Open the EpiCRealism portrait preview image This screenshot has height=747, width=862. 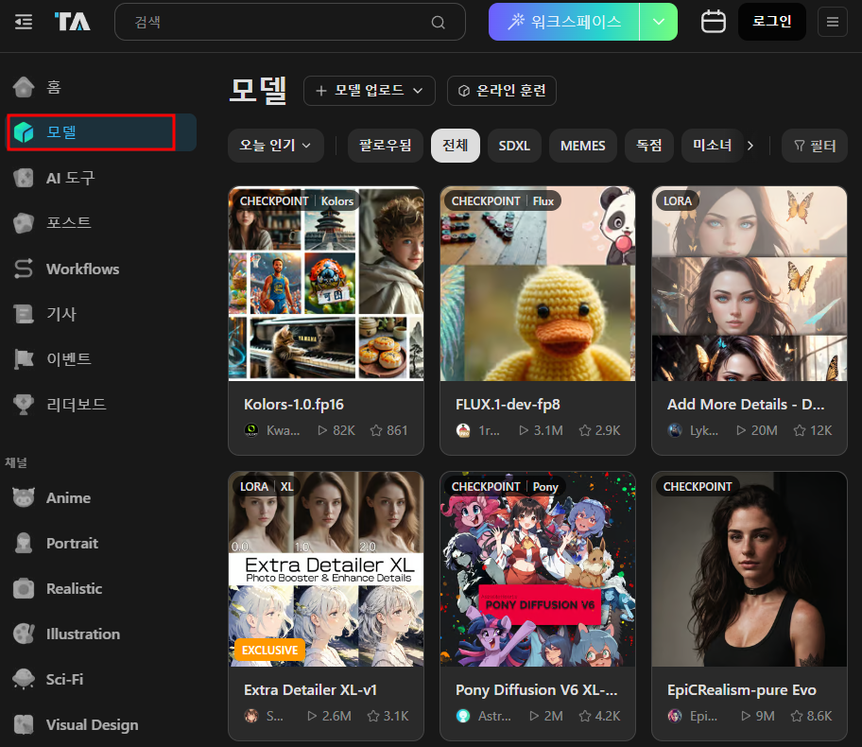click(750, 569)
